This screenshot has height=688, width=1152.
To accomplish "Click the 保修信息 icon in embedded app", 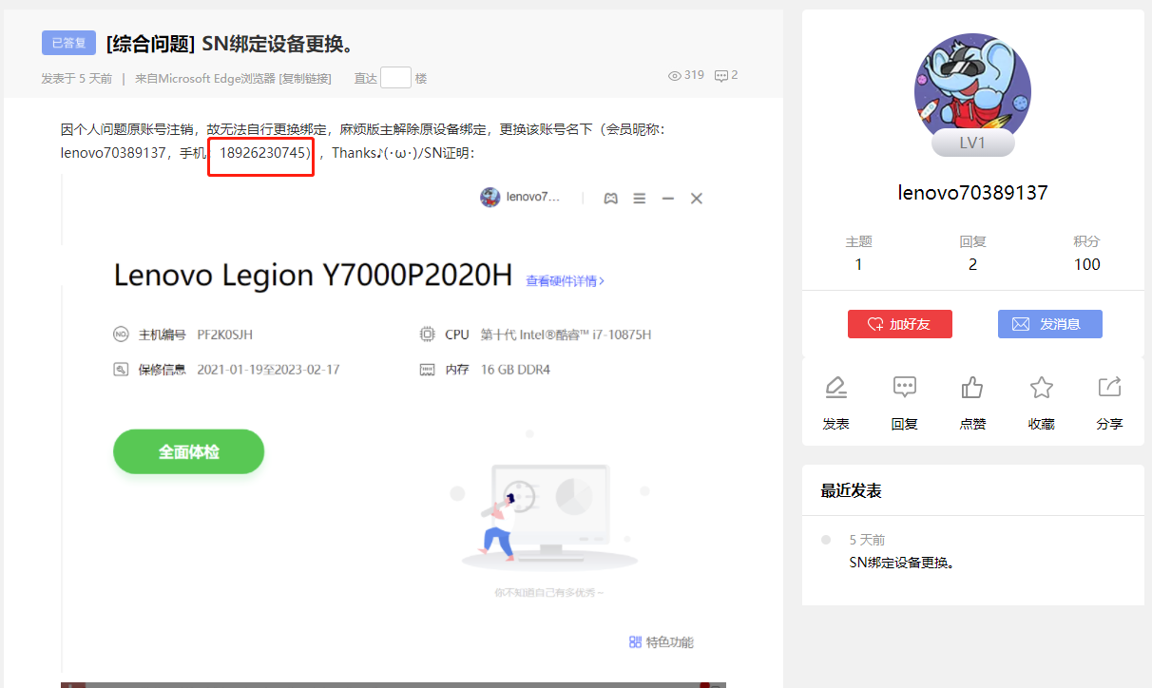I will tap(121, 370).
